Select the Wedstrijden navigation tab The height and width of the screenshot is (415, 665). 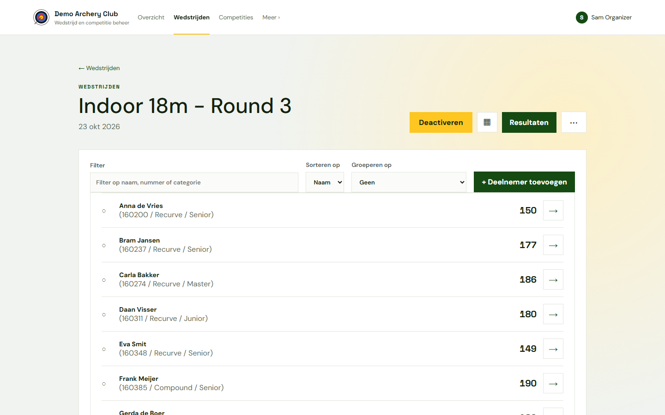point(192,18)
